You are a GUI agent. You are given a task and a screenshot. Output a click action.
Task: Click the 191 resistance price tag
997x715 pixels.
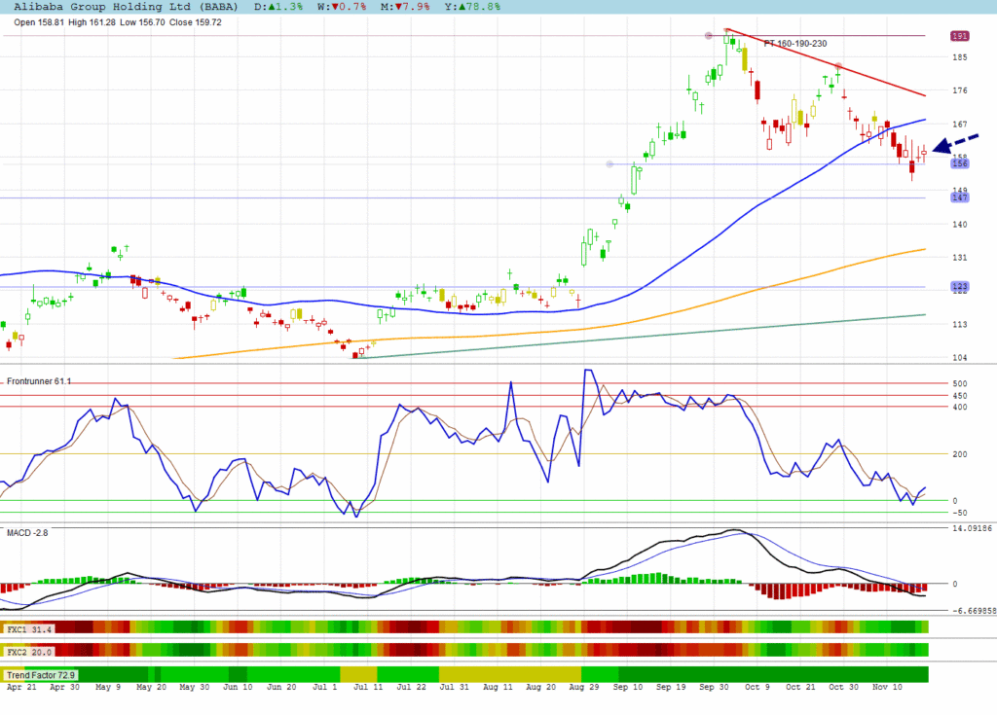click(959, 36)
